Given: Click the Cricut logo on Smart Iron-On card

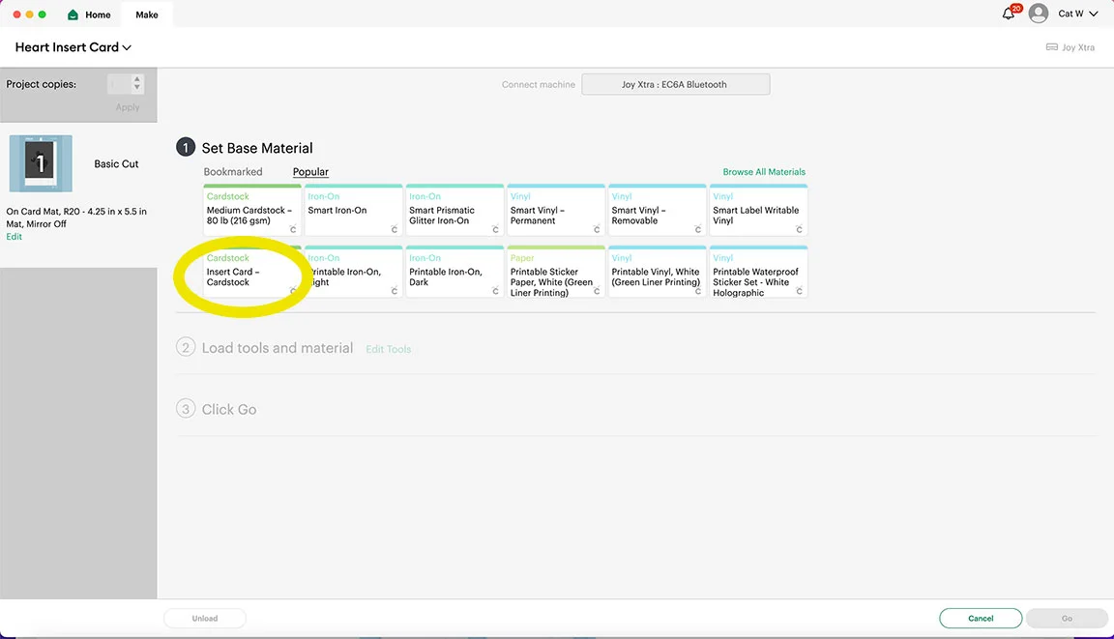Looking at the screenshot, I should [395, 229].
